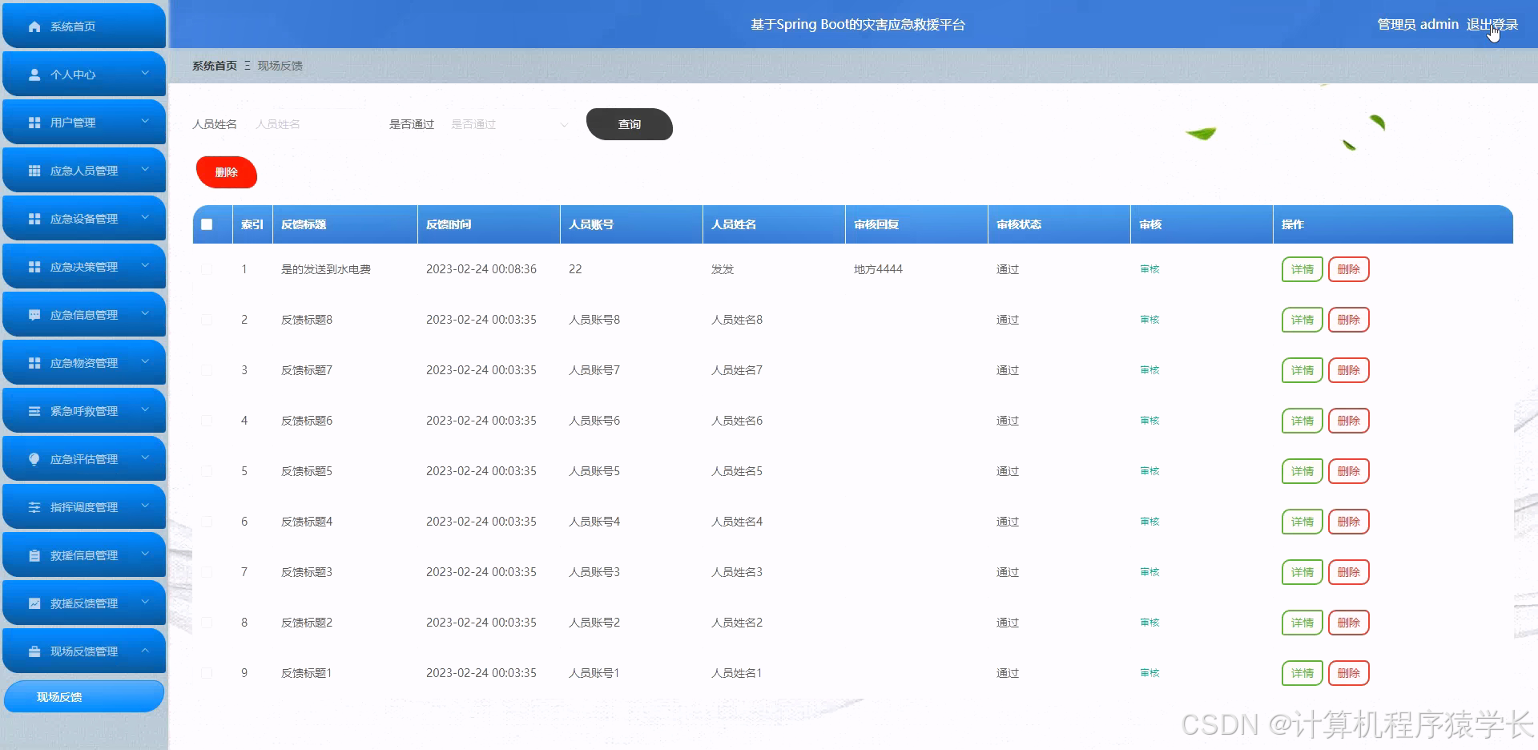Open 详情 for 是的发送到水电费
The width and height of the screenshot is (1538, 750).
(1302, 269)
